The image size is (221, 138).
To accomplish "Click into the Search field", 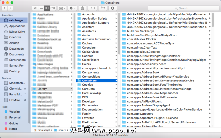I will point(183,8).
